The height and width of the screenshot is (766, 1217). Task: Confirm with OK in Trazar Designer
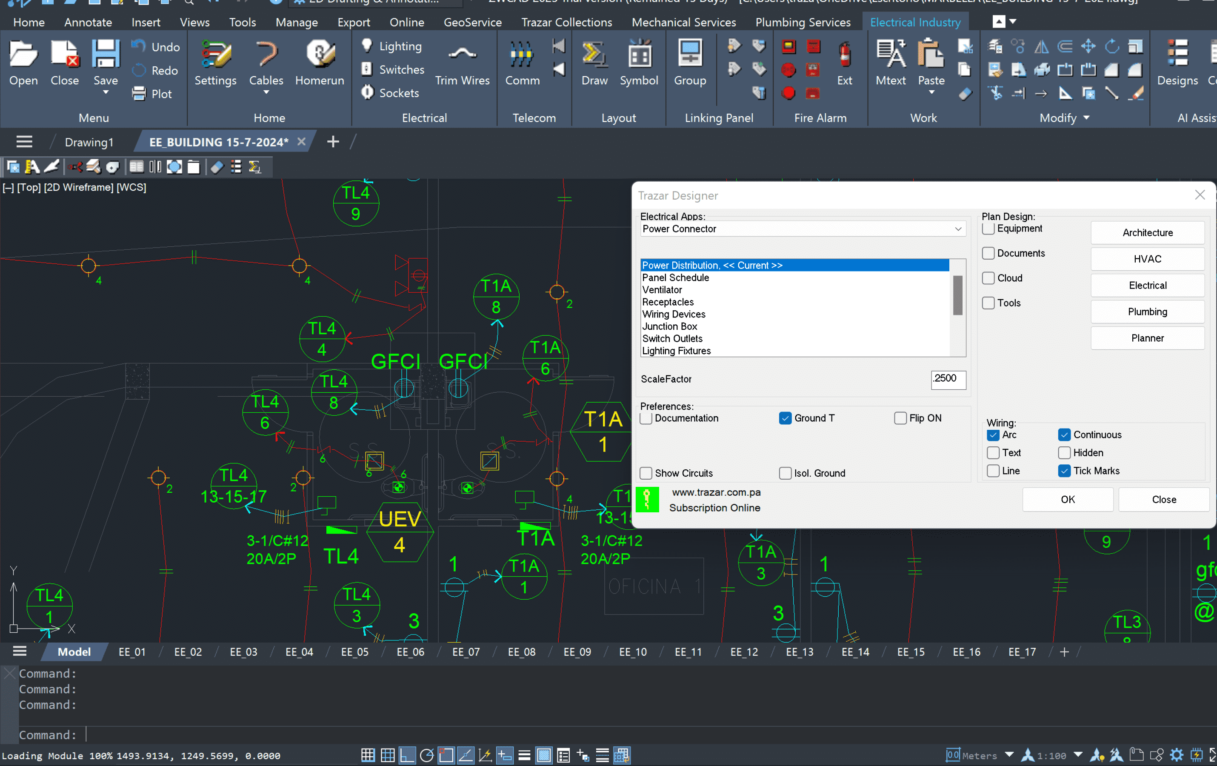(1067, 499)
